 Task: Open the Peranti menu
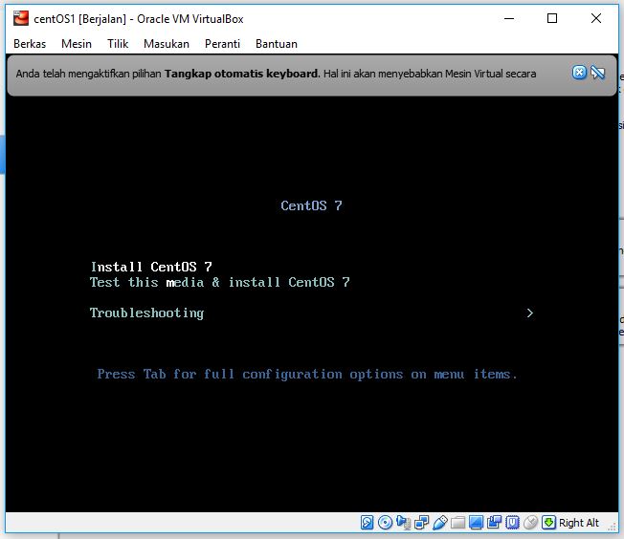tap(222, 44)
